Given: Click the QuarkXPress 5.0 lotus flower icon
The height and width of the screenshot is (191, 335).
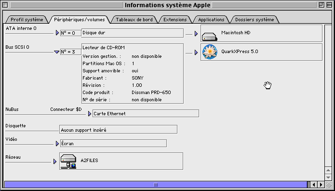Looking at the screenshot, I should (210, 52).
